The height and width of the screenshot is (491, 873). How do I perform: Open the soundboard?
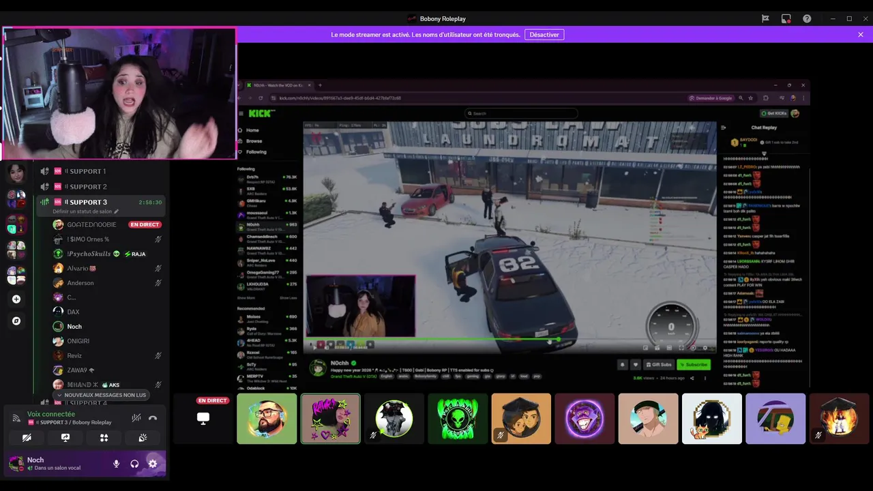tap(143, 438)
